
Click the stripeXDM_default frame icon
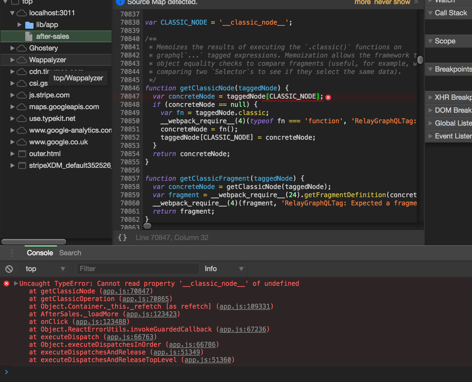[22, 165]
